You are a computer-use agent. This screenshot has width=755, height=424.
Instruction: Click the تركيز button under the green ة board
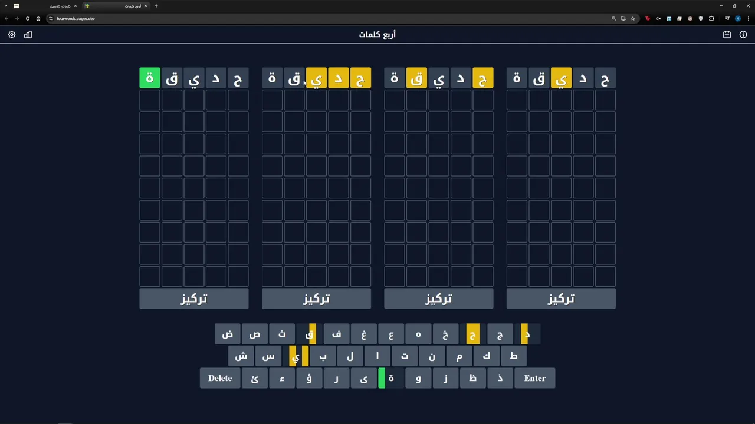point(194,299)
